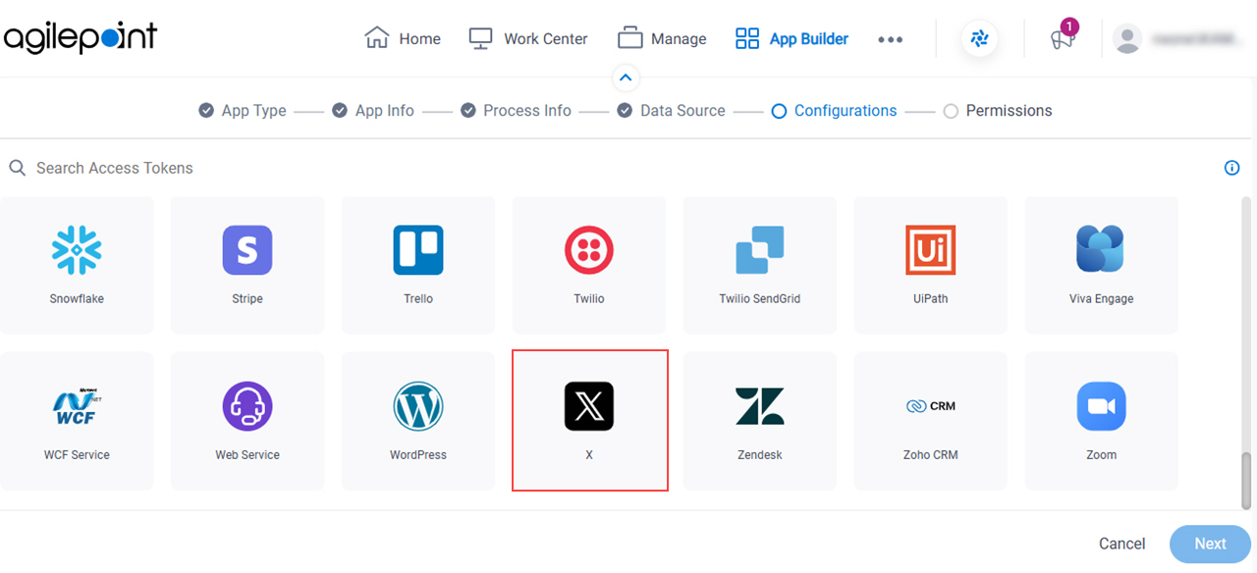The height and width of the screenshot is (573, 1257).
Task: Go to the App Info step
Action: 373,111
